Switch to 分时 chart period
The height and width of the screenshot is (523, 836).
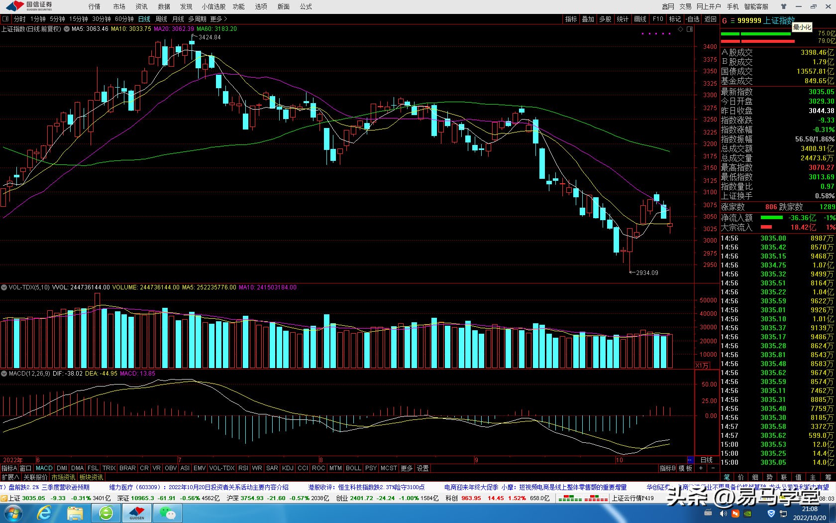click(x=20, y=19)
